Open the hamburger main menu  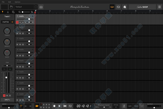159,7
